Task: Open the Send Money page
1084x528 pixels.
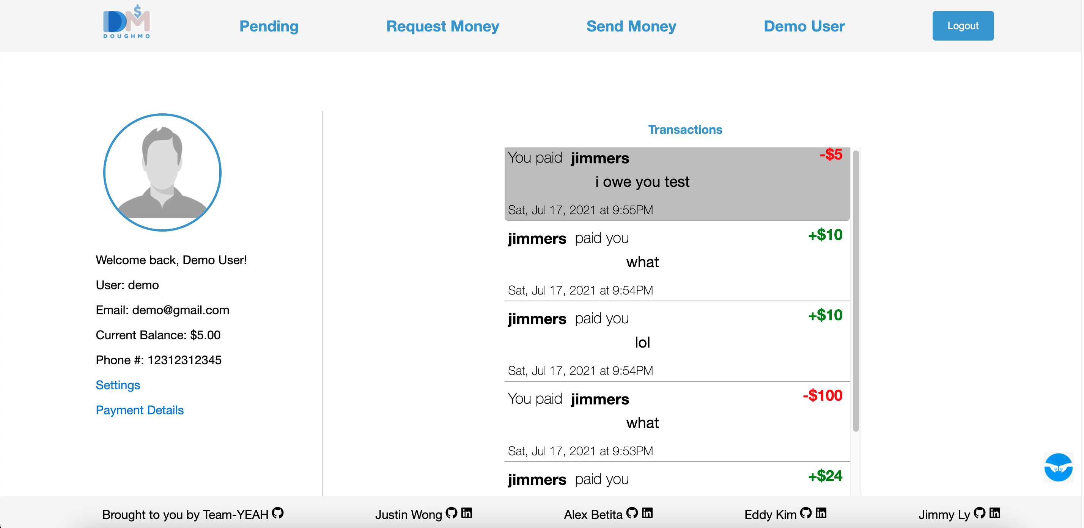Action: click(x=631, y=26)
